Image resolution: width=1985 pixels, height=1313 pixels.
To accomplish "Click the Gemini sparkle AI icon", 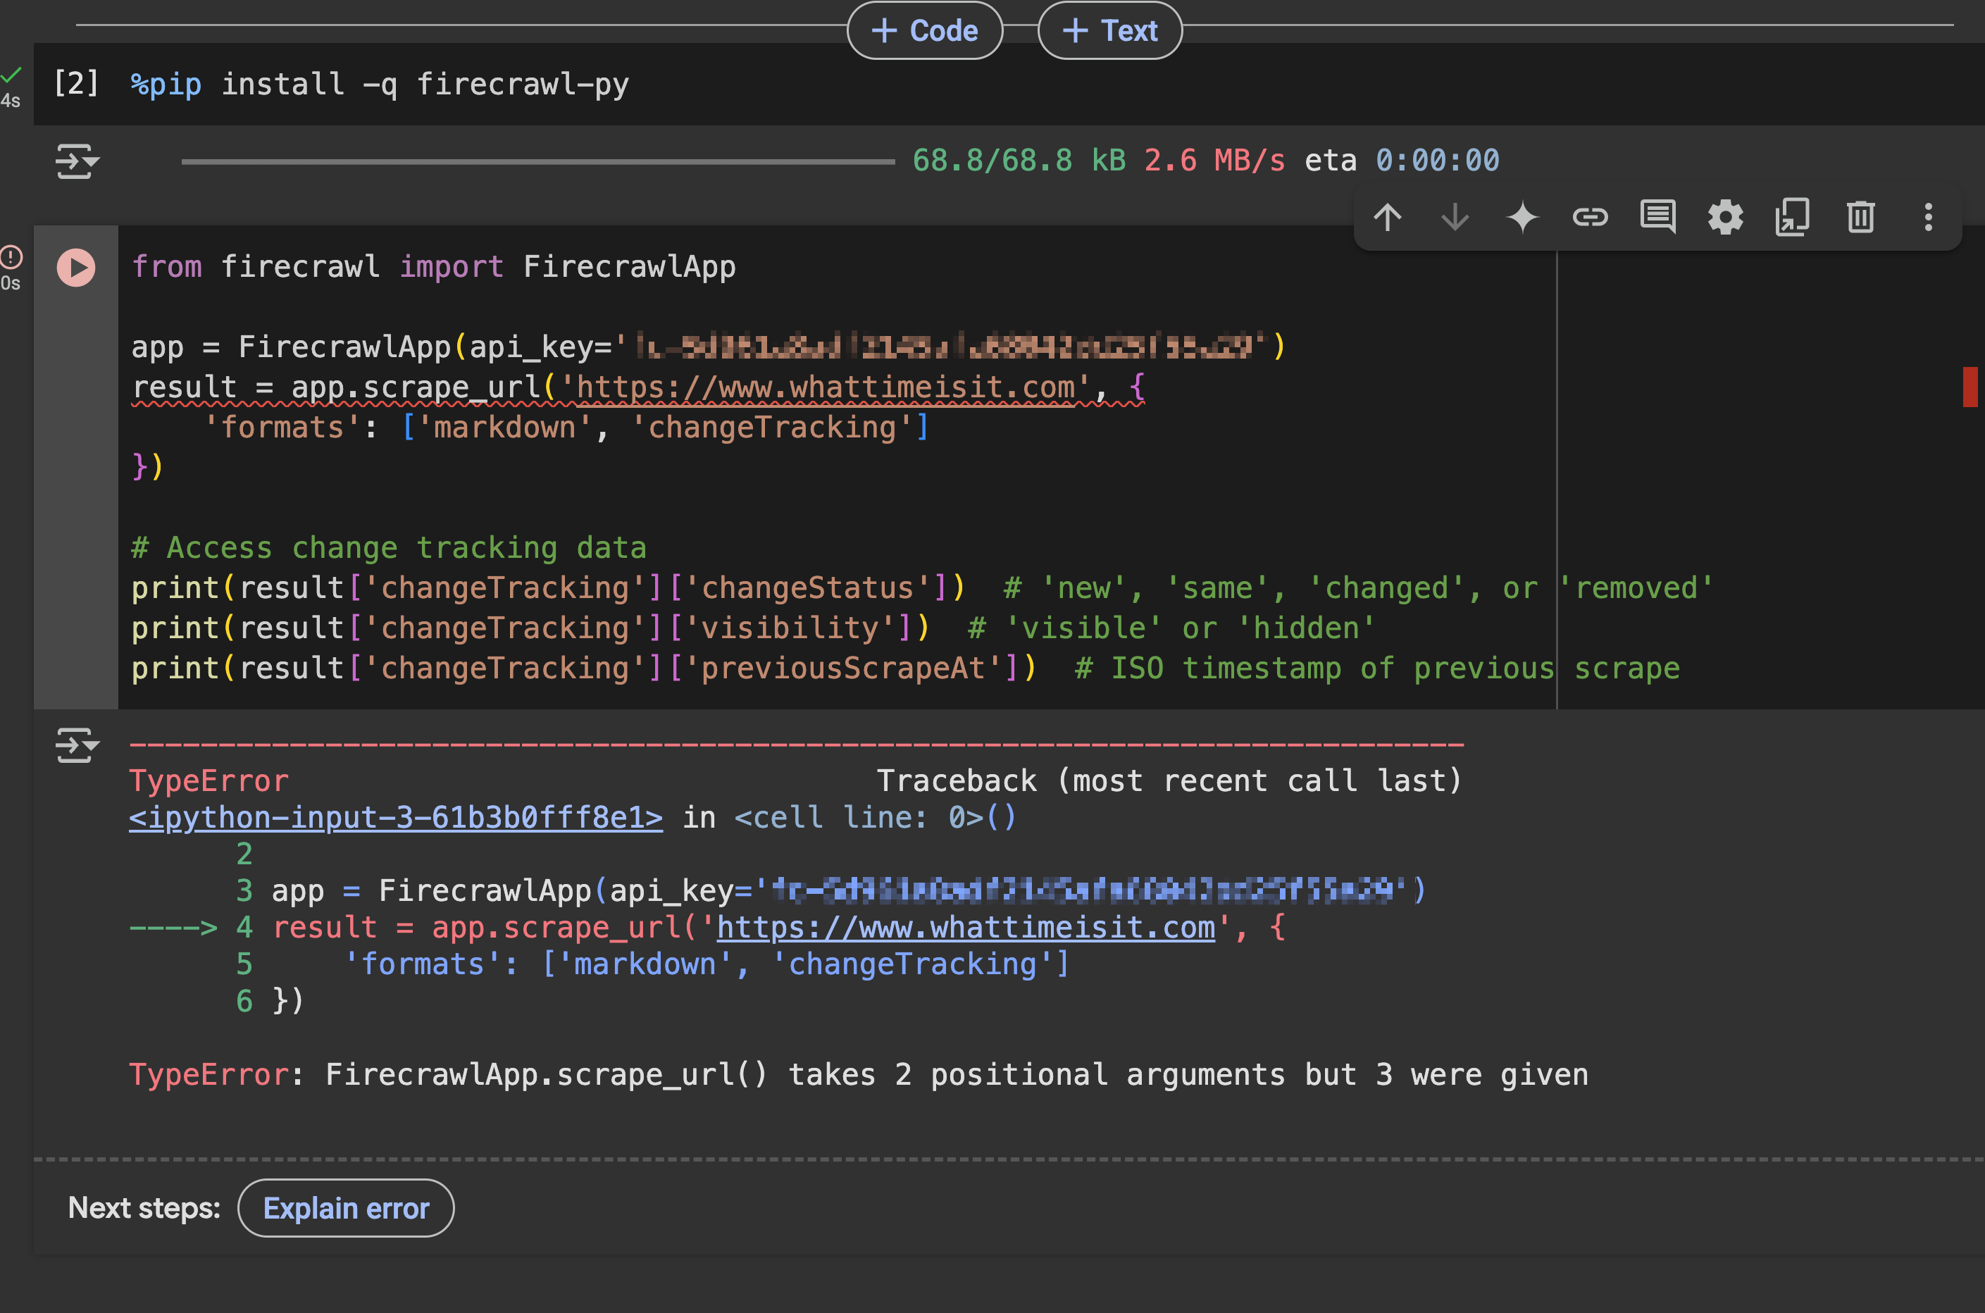I will (1522, 218).
